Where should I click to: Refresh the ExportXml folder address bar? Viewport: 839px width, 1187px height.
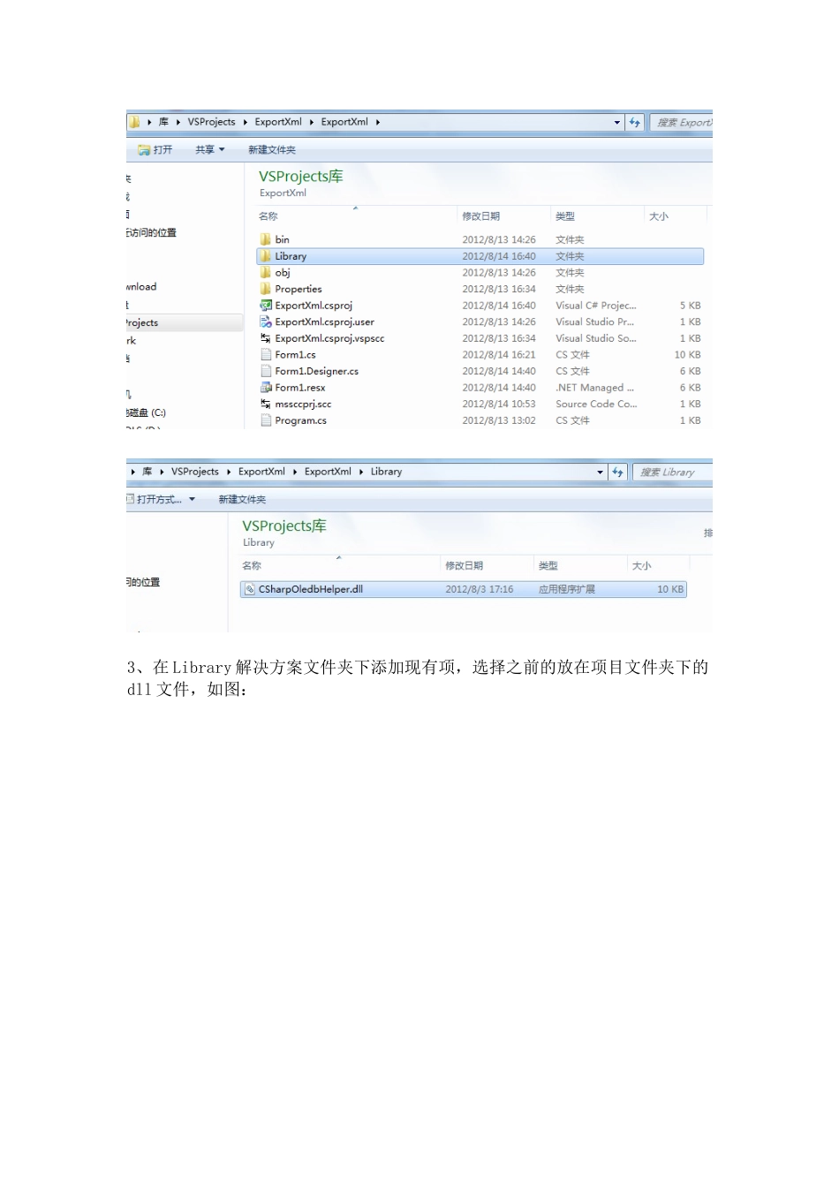click(x=634, y=123)
